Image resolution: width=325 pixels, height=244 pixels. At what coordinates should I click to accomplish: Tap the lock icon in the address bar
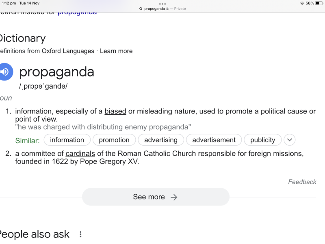tap(167, 9)
